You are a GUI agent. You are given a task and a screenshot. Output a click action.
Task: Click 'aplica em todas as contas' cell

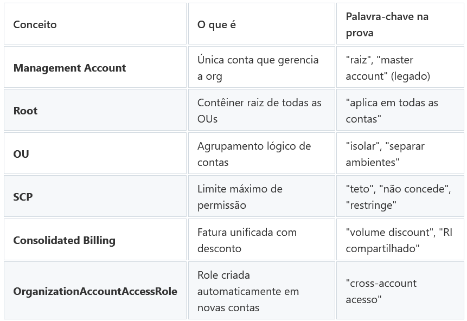[x=400, y=110]
